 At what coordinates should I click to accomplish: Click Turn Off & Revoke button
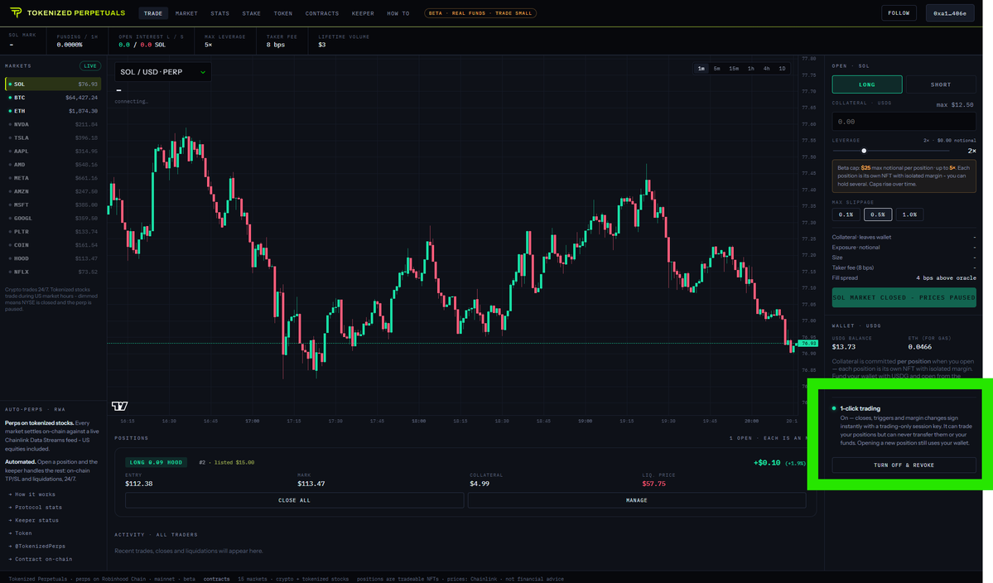pos(904,465)
